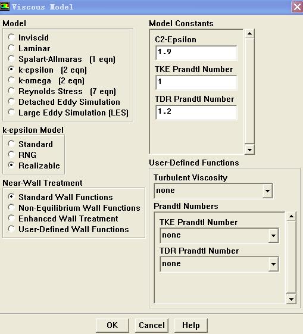Click Prandtl Numbers list scroll down arrow
This screenshot has height=334, width=303.
tap(291, 299)
